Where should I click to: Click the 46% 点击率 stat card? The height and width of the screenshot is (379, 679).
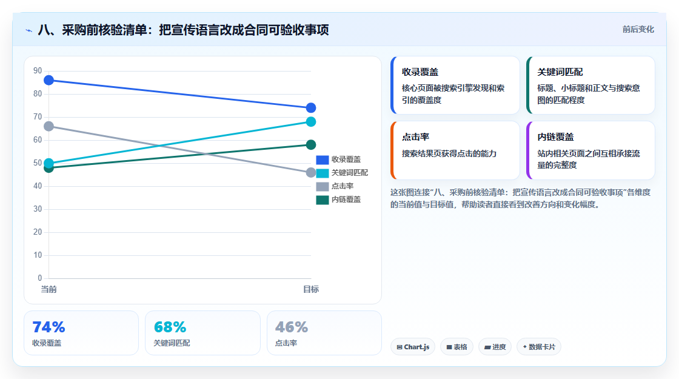[324, 333]
